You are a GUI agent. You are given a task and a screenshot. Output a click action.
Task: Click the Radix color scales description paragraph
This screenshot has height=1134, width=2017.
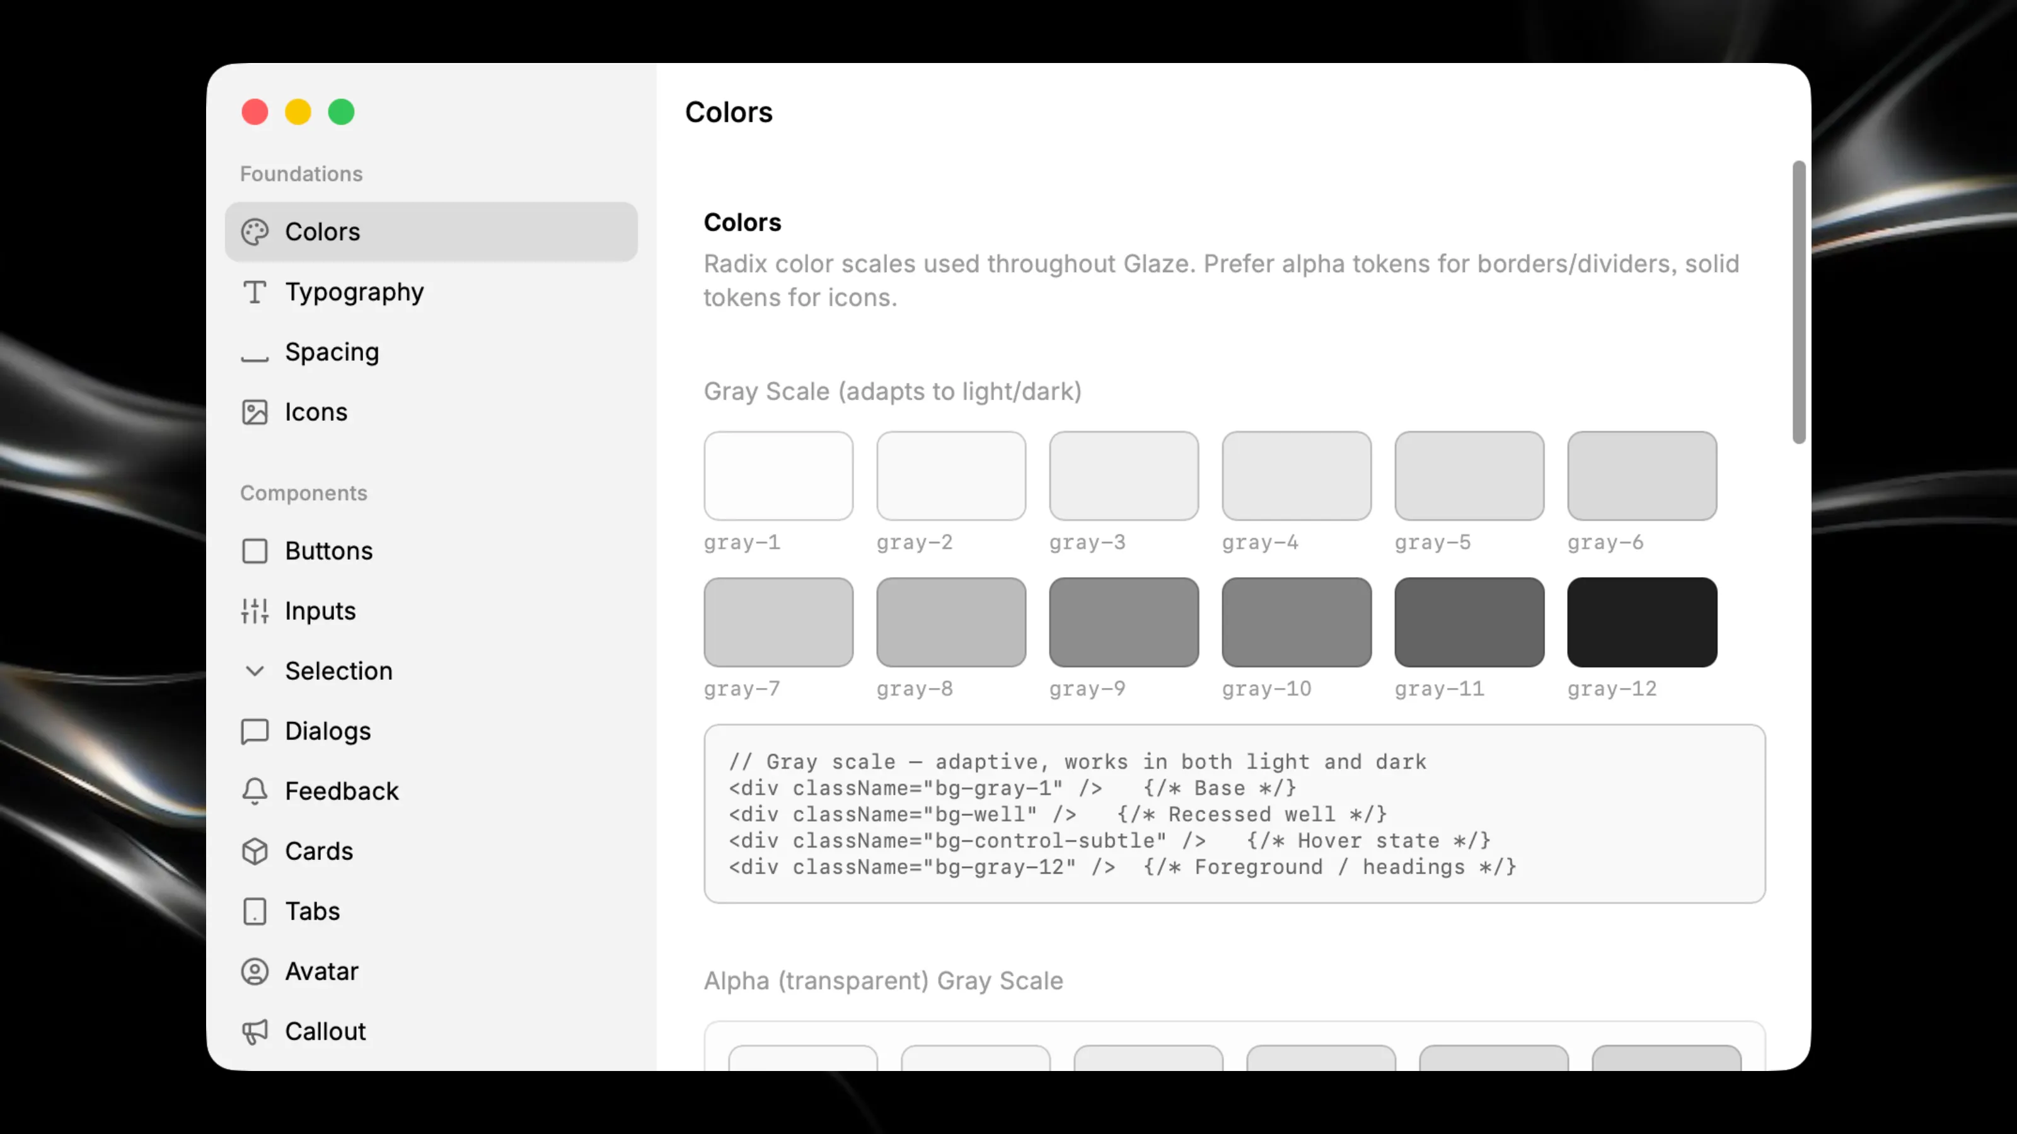tap(1222, 280)
